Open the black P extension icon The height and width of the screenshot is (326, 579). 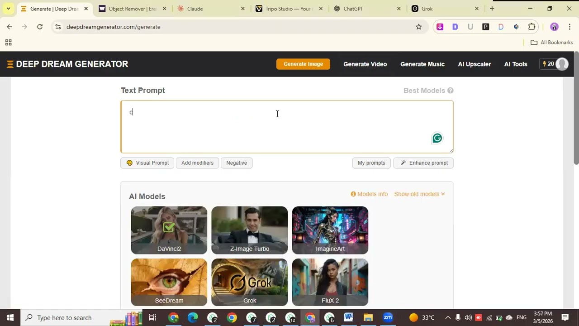click(x=486, y=27)
